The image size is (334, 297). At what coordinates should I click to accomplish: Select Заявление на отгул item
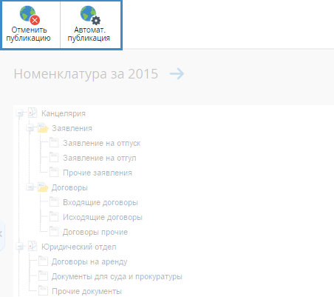(100, 158)
